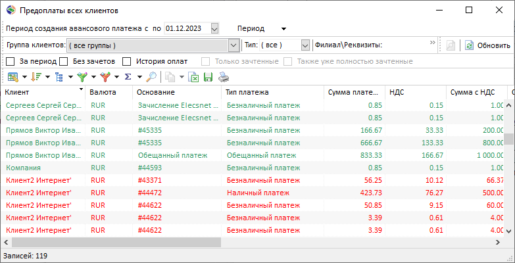The height and width of the screenshot is (263, 515).
Task: Click the Сумма плате... column header
Action: pos(355,93)
